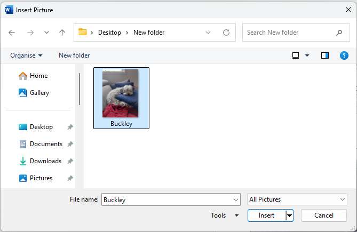Viewport: 357px width, 232px height.
Task: Open Desktop in the navigation pane
Action: click(36, 127)
